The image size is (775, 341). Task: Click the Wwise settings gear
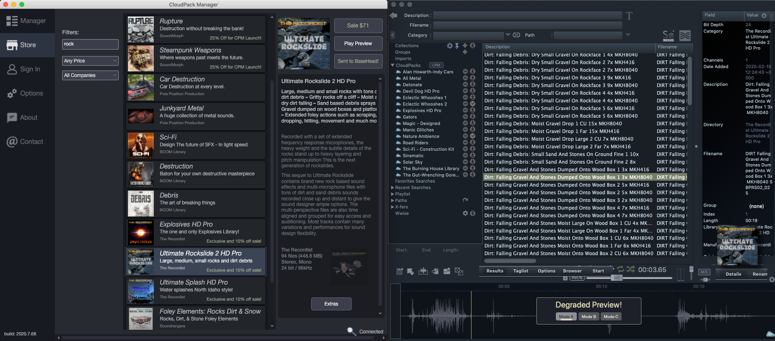465,213
